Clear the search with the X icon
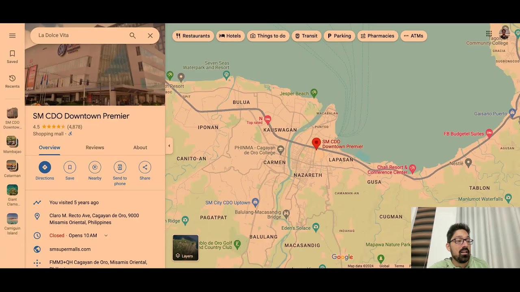Screen dimensions: 520x292 pos(150,36)
